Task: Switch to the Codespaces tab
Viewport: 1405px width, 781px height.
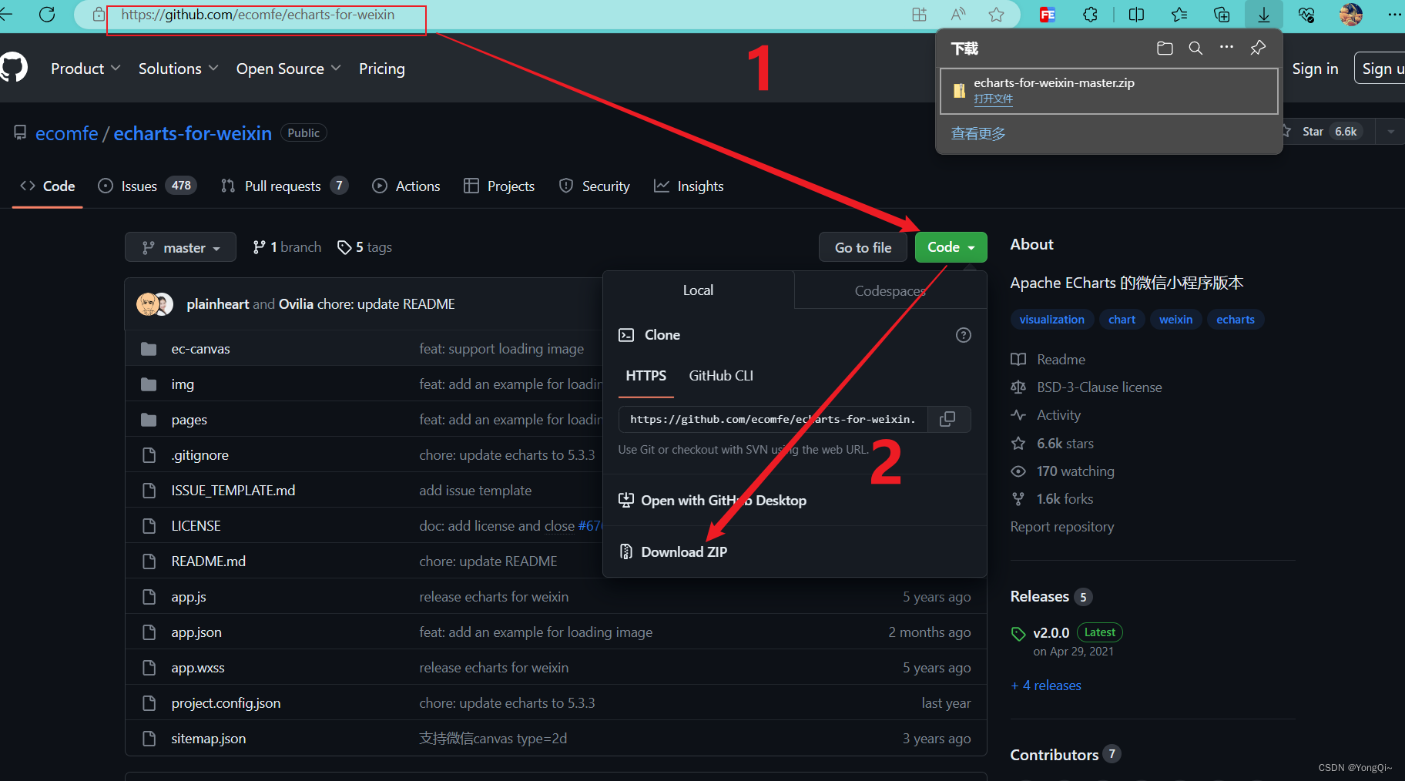Action: [890, 290]
